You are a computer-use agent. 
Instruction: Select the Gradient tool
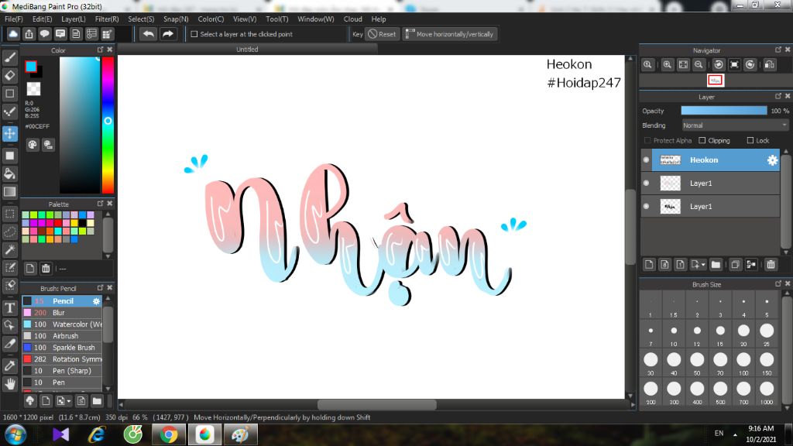[x=9, y=192]
